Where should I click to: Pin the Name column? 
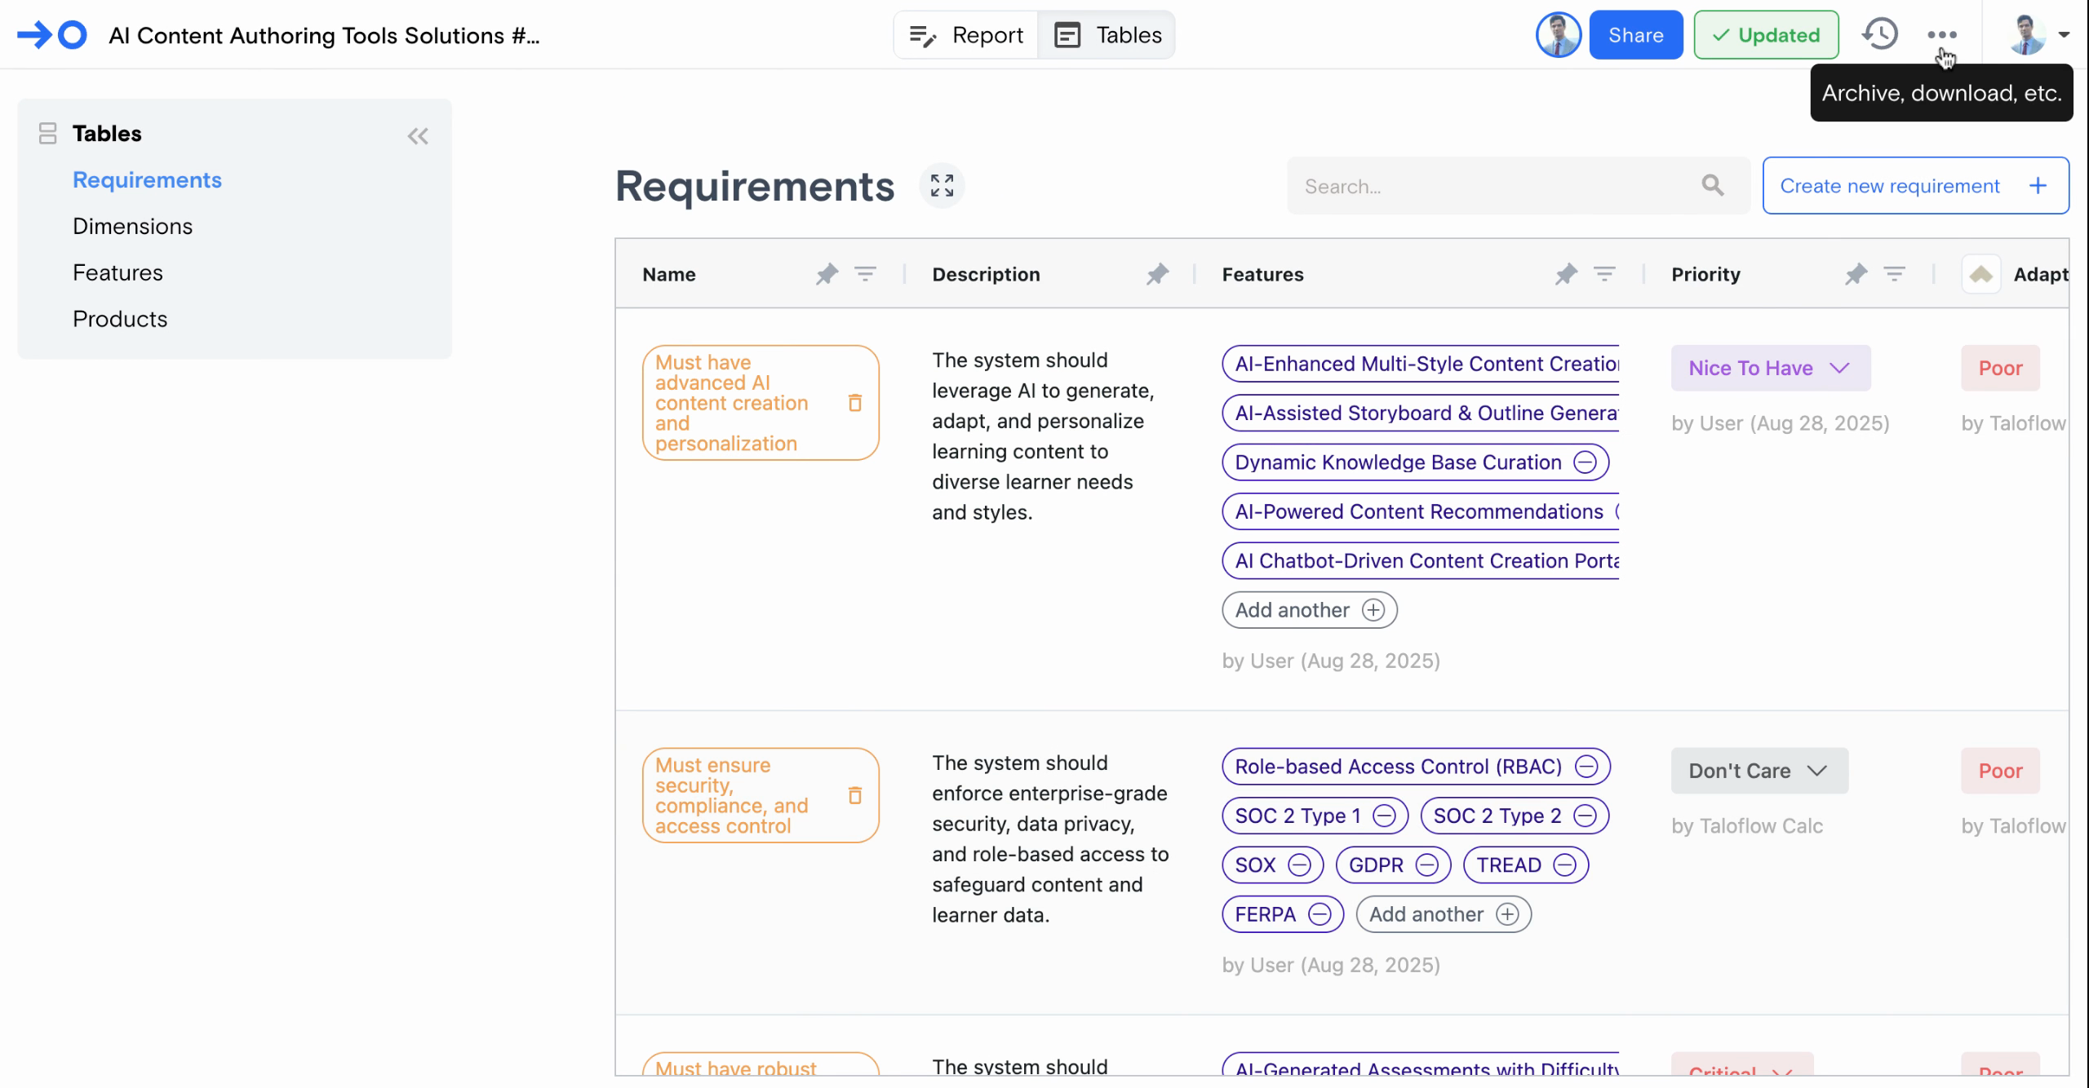pos(827,274)
